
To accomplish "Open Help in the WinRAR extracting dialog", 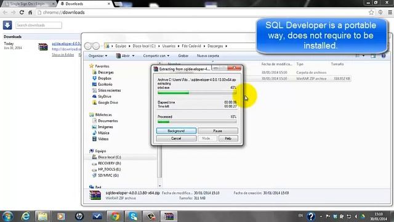I will (x=228, y=138).
